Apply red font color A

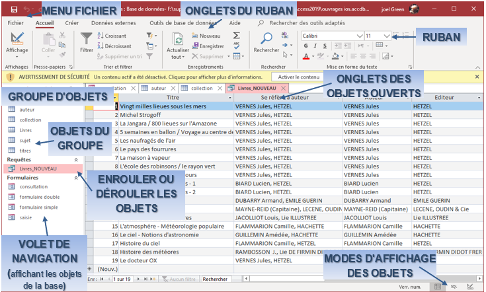click(x=306, y=56)
